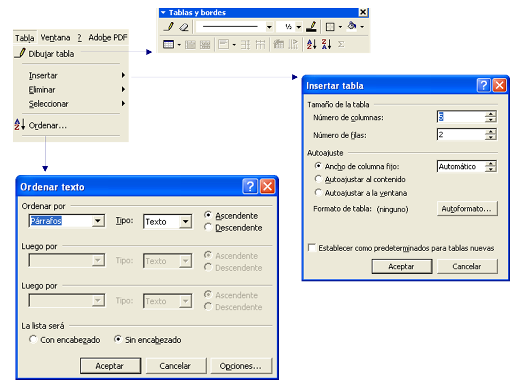
Task: Click the Ordenar... menu entry
Action: (x=48, y=126)
